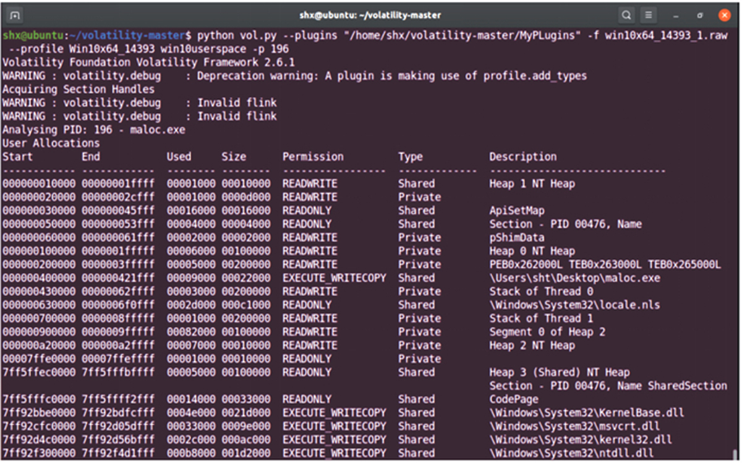Click the '\Windows\System32\locale.nls' path
Image resolution: width=742 pixels, height=463 pixels.
click(574, 305)
